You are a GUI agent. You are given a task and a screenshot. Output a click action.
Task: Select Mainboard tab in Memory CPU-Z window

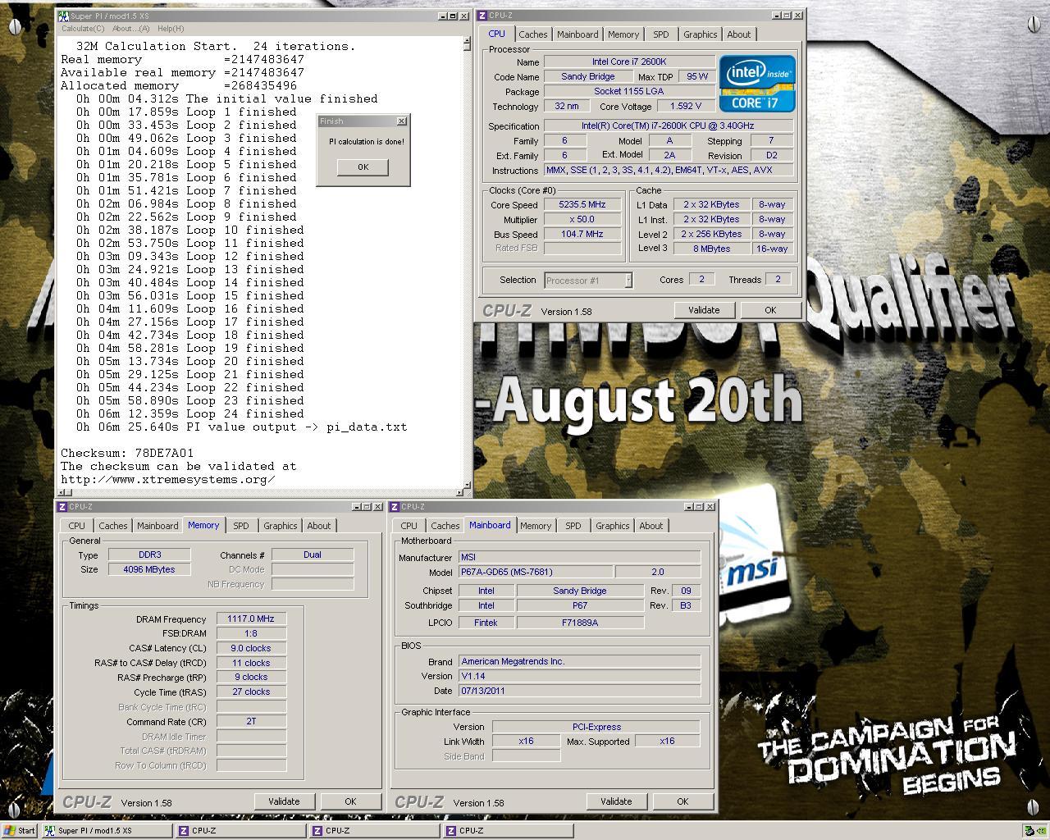157,526
